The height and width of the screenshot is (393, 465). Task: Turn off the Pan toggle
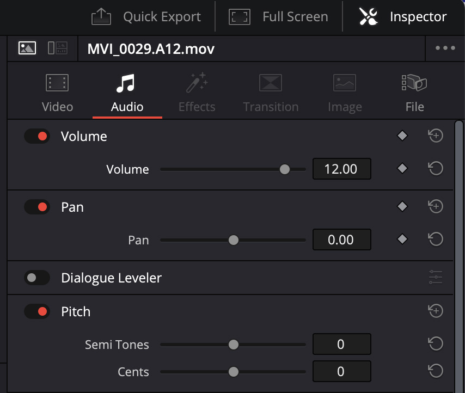tap(37, 207)
